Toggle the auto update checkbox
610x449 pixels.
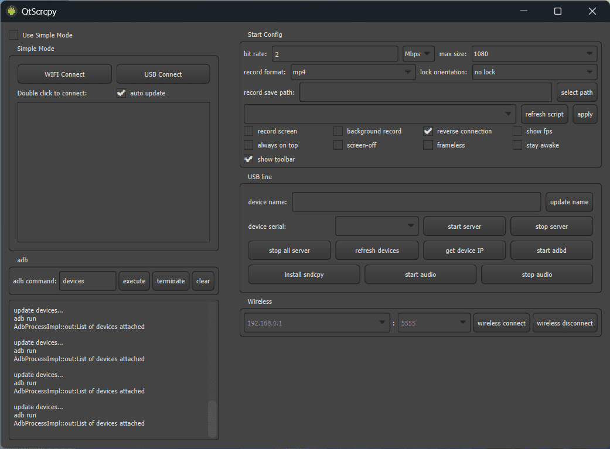click(121, 93)
